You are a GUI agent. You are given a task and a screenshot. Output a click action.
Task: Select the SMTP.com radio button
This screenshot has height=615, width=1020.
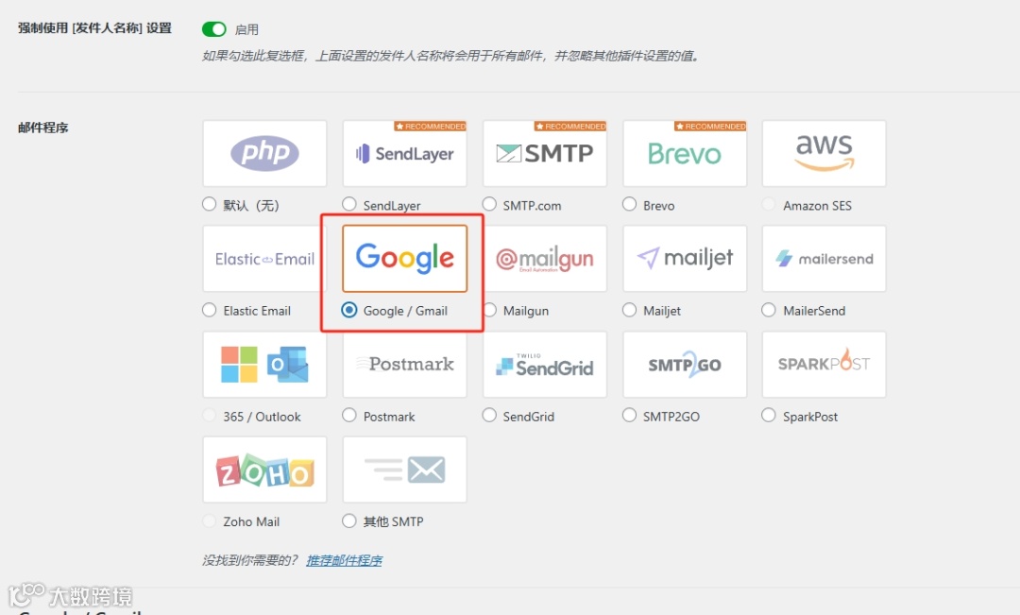489,204
